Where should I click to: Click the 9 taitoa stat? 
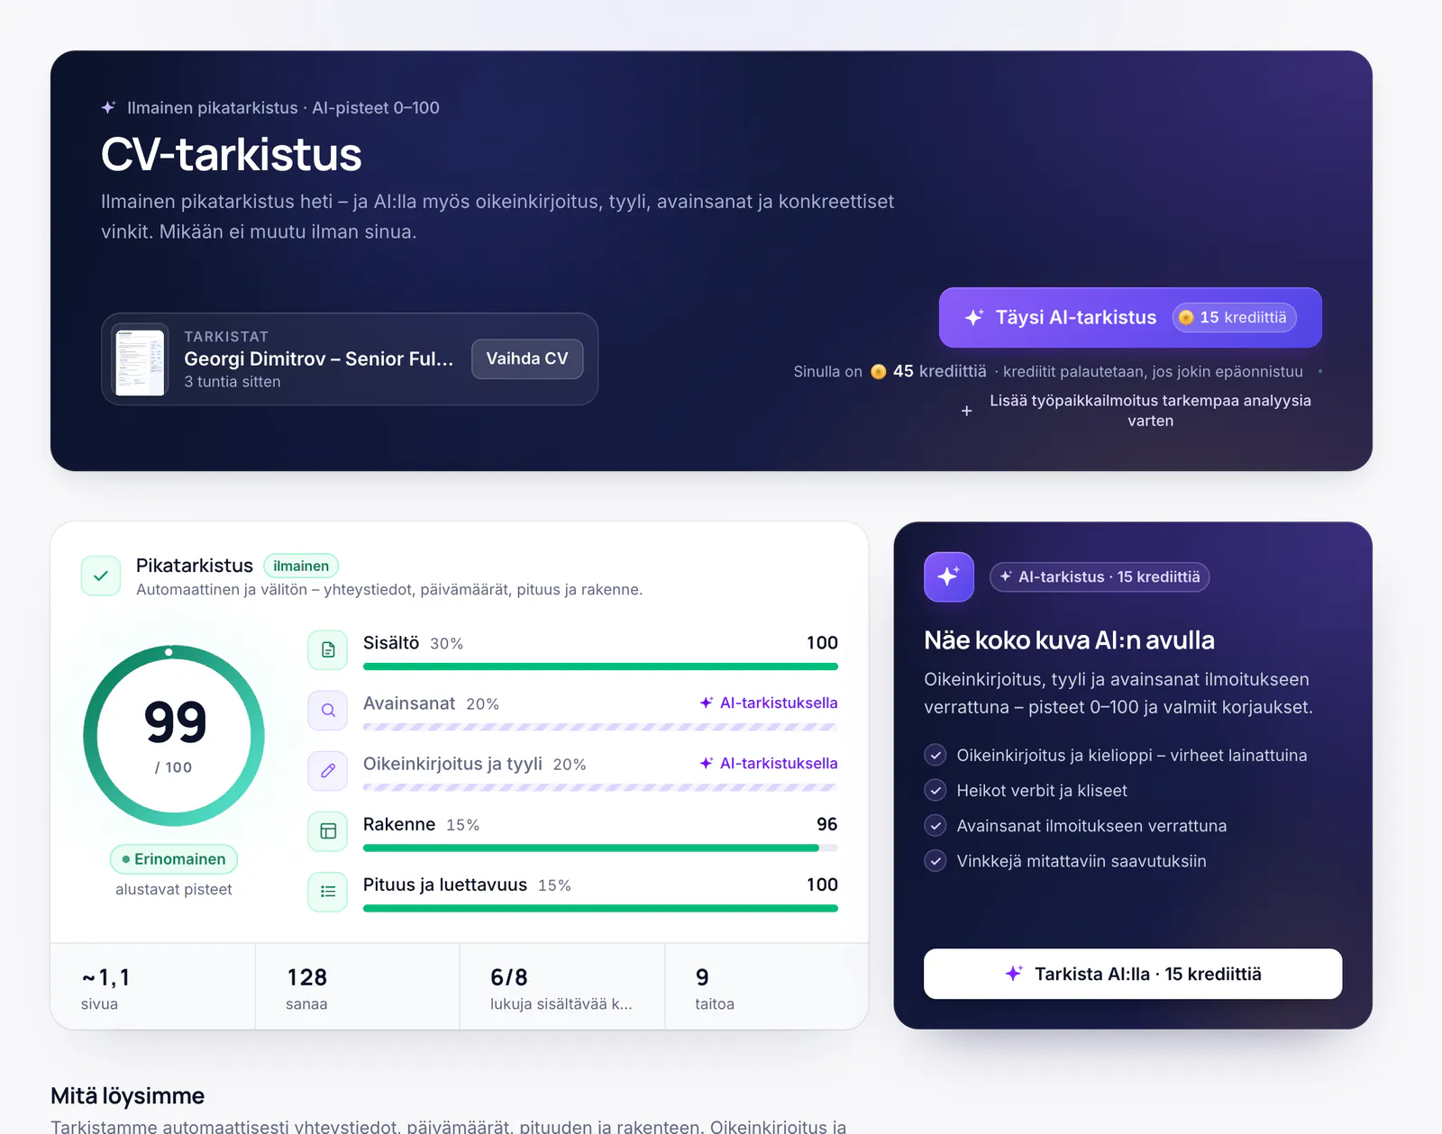tap(767, 986)
